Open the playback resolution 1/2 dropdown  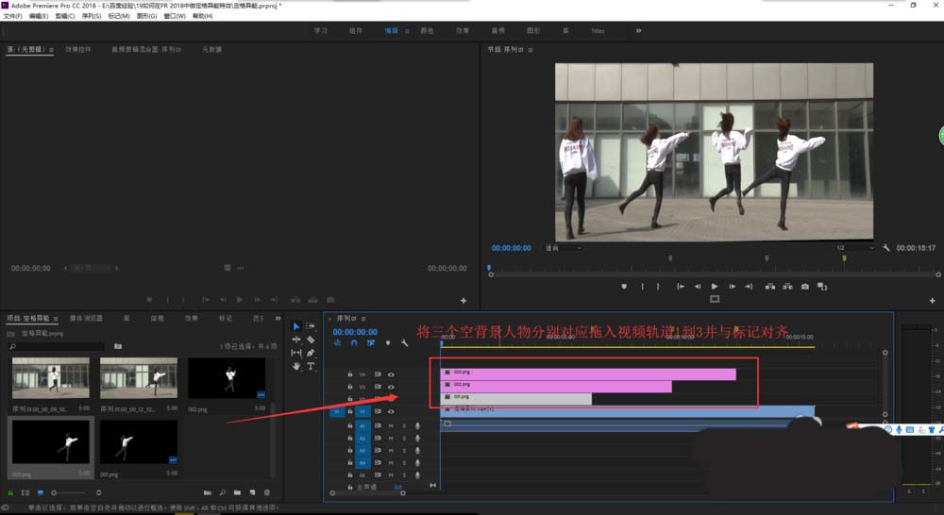(x=852, y=248)
